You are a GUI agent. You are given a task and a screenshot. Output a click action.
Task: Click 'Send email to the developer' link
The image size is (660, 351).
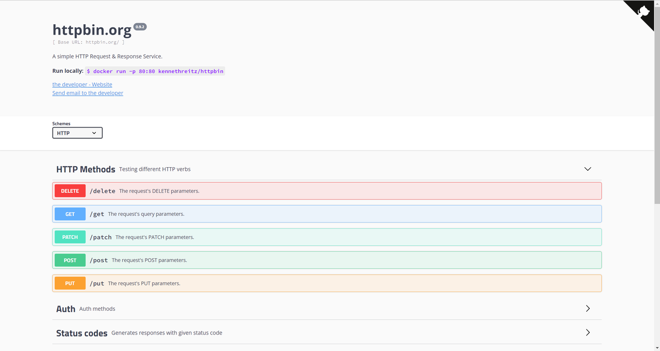[88, 93]
